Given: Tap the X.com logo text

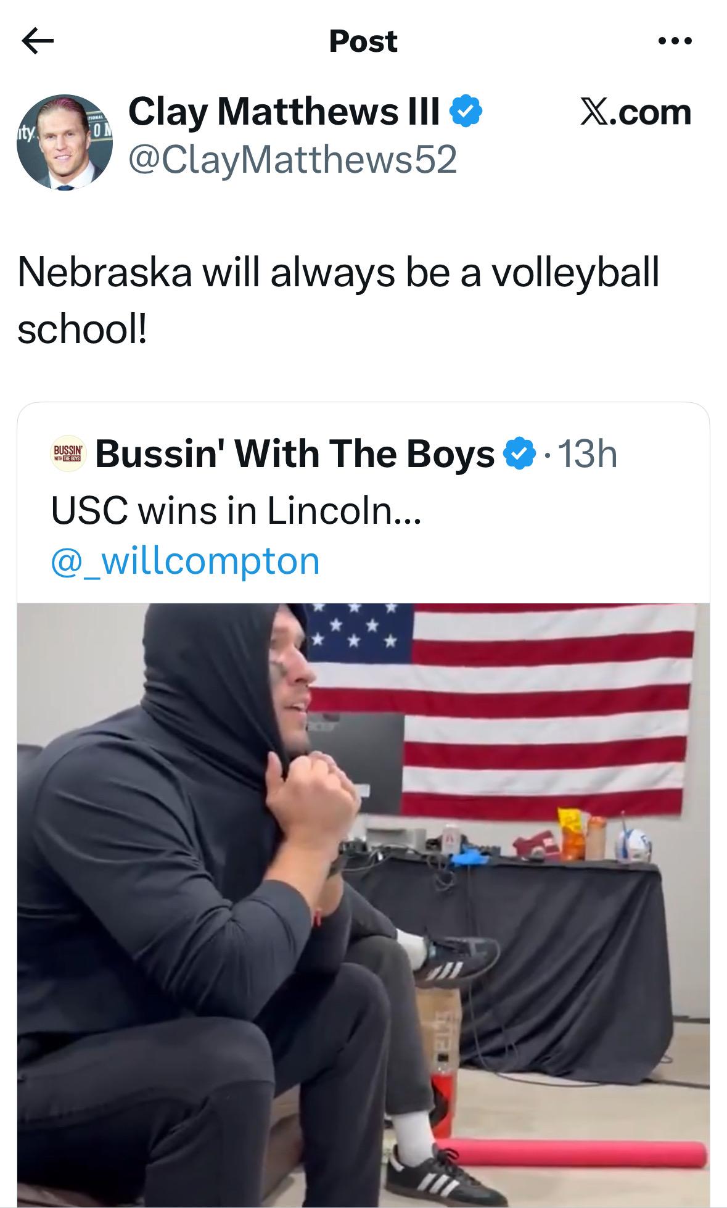Looking at the screenshot, I should (636, 113).
